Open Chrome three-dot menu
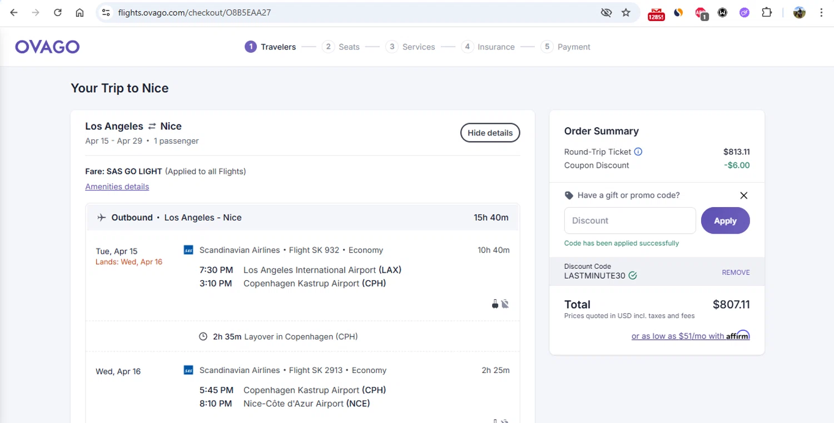Screen dimensions: 834x423 821,12
